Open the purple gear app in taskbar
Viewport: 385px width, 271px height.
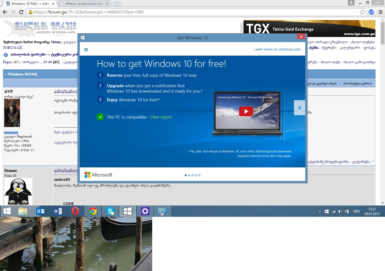point(145,211)
